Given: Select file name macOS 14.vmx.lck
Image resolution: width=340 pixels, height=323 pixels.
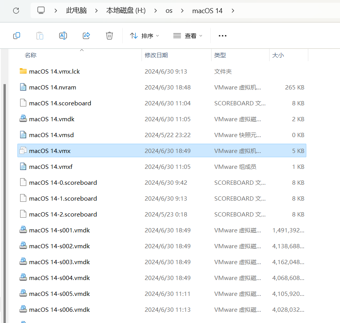Looking at the screenshot, I should [x=55, y=71].
